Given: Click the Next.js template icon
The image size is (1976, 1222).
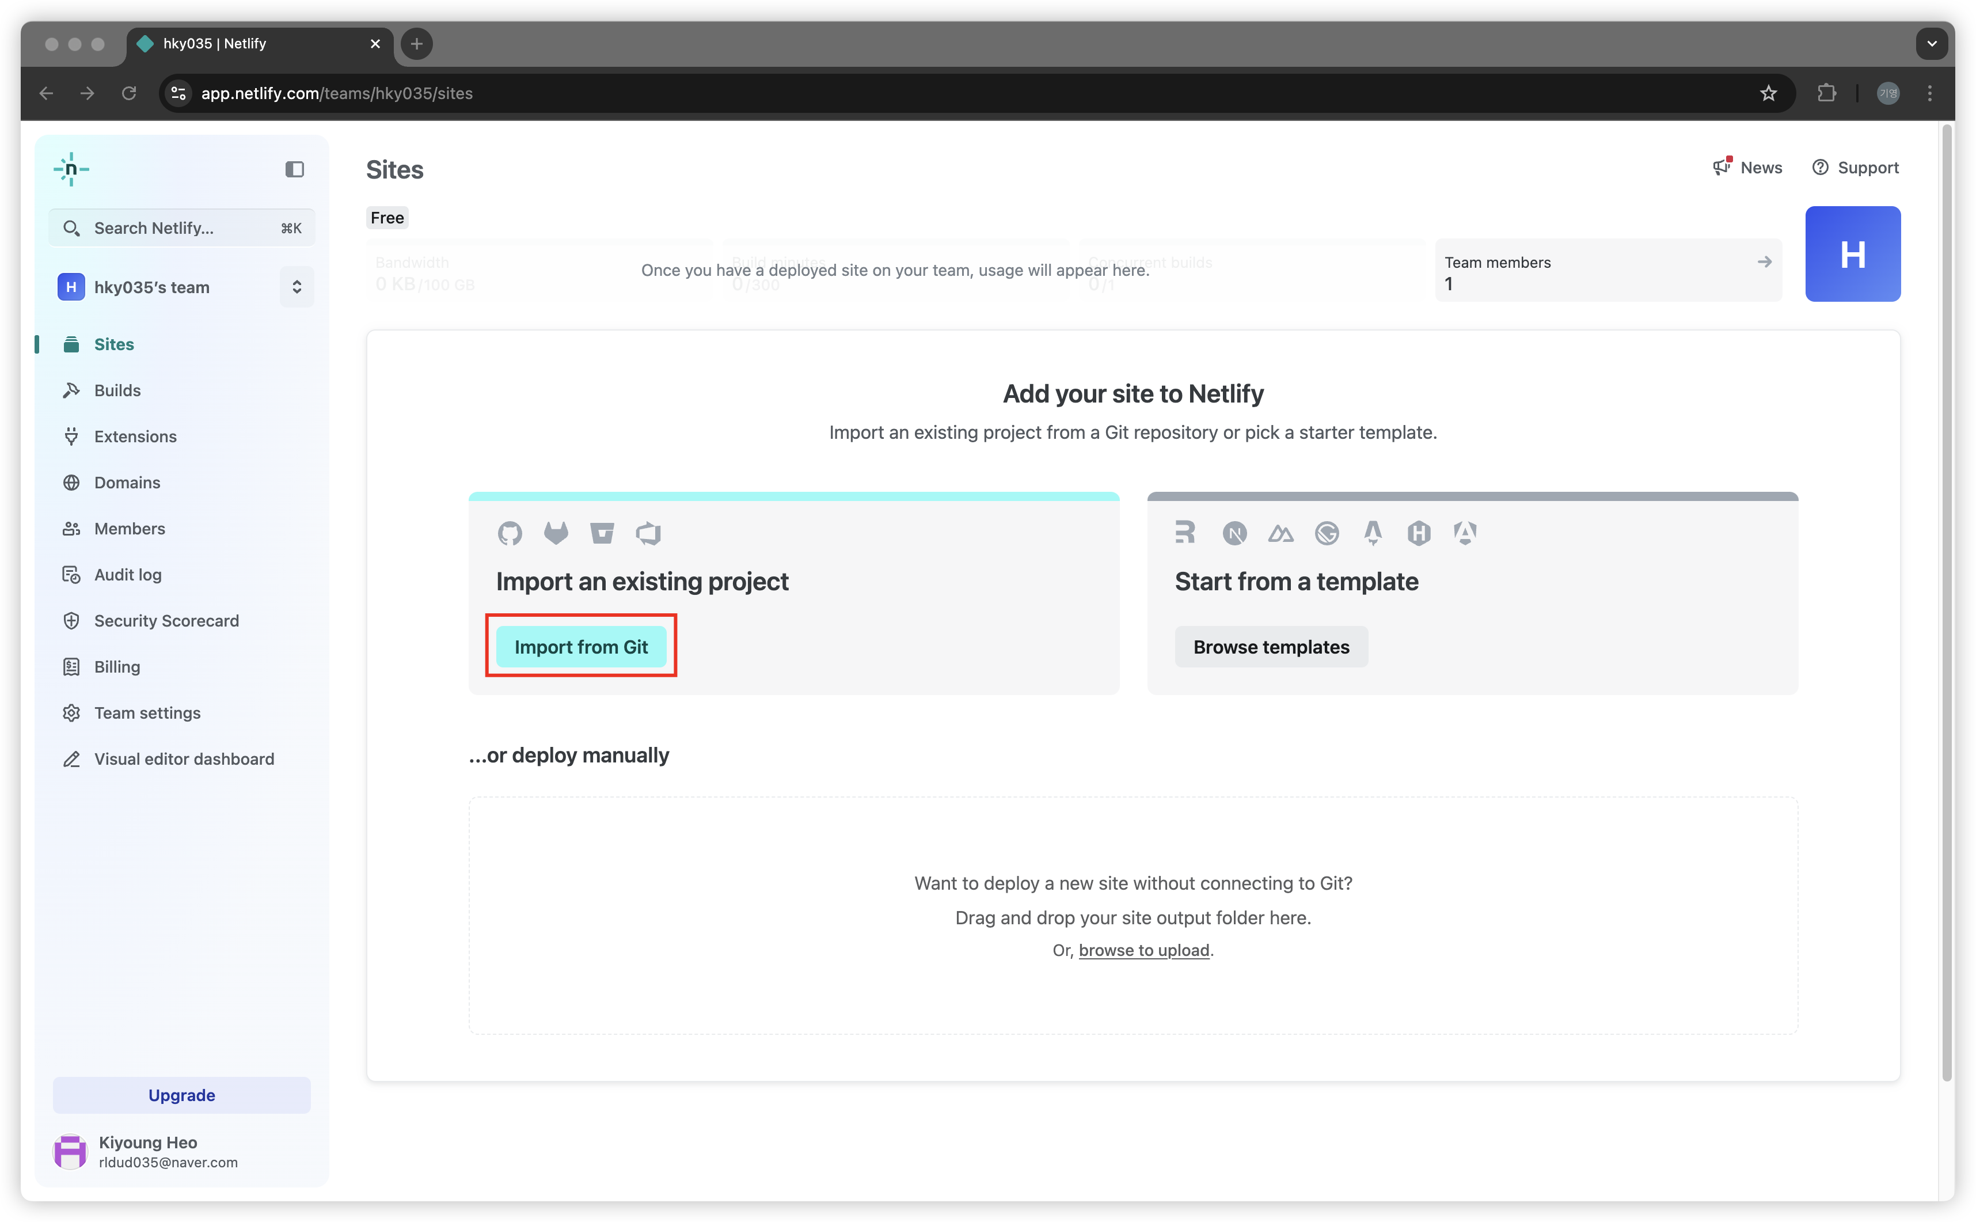Looking at the screenshot, I should click(1234, 533).
